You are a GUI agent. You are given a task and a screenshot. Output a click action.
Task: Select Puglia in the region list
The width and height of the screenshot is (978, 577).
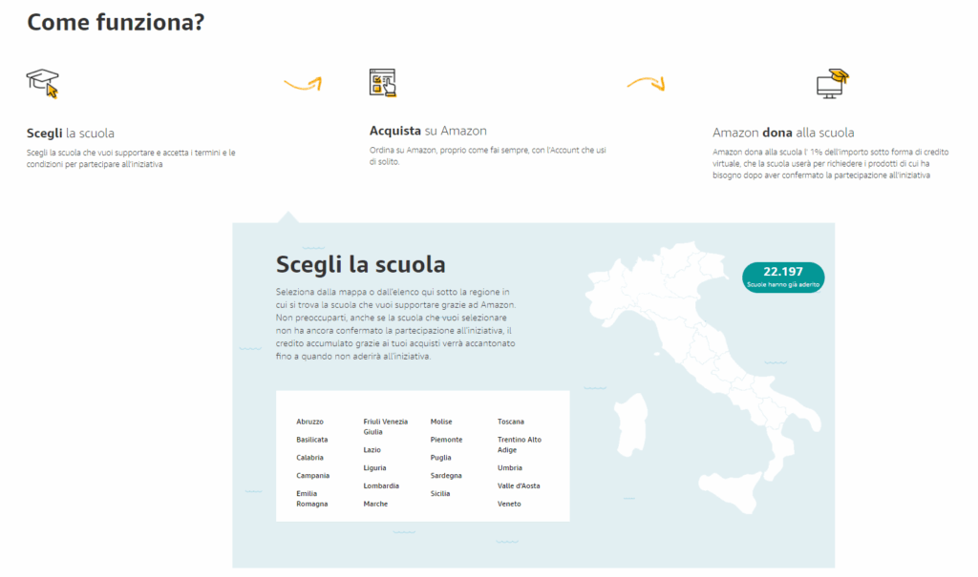440,458
